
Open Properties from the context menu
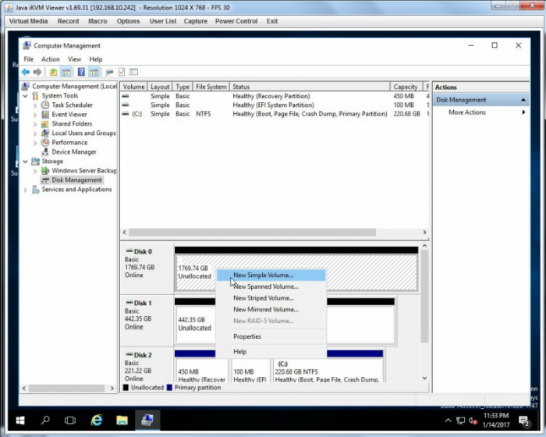(271, 336)
